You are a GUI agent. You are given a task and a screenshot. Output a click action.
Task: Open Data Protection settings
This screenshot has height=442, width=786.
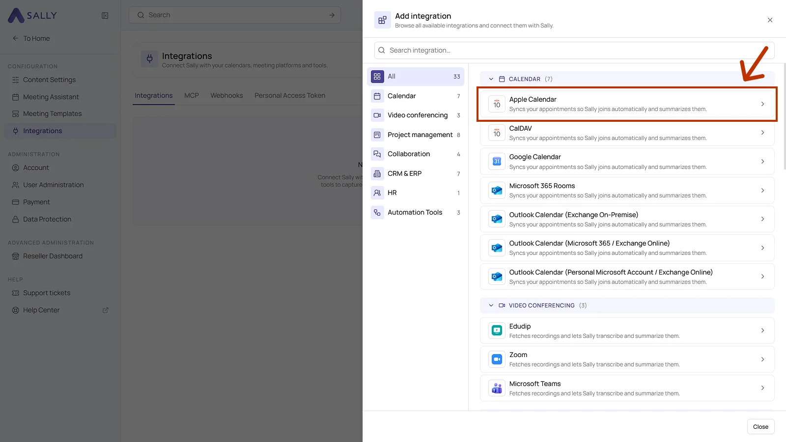(x=60, y=219)
